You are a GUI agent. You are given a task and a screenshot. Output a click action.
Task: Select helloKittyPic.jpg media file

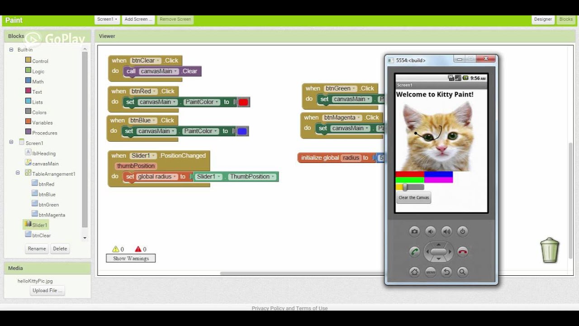pos(35,281)
